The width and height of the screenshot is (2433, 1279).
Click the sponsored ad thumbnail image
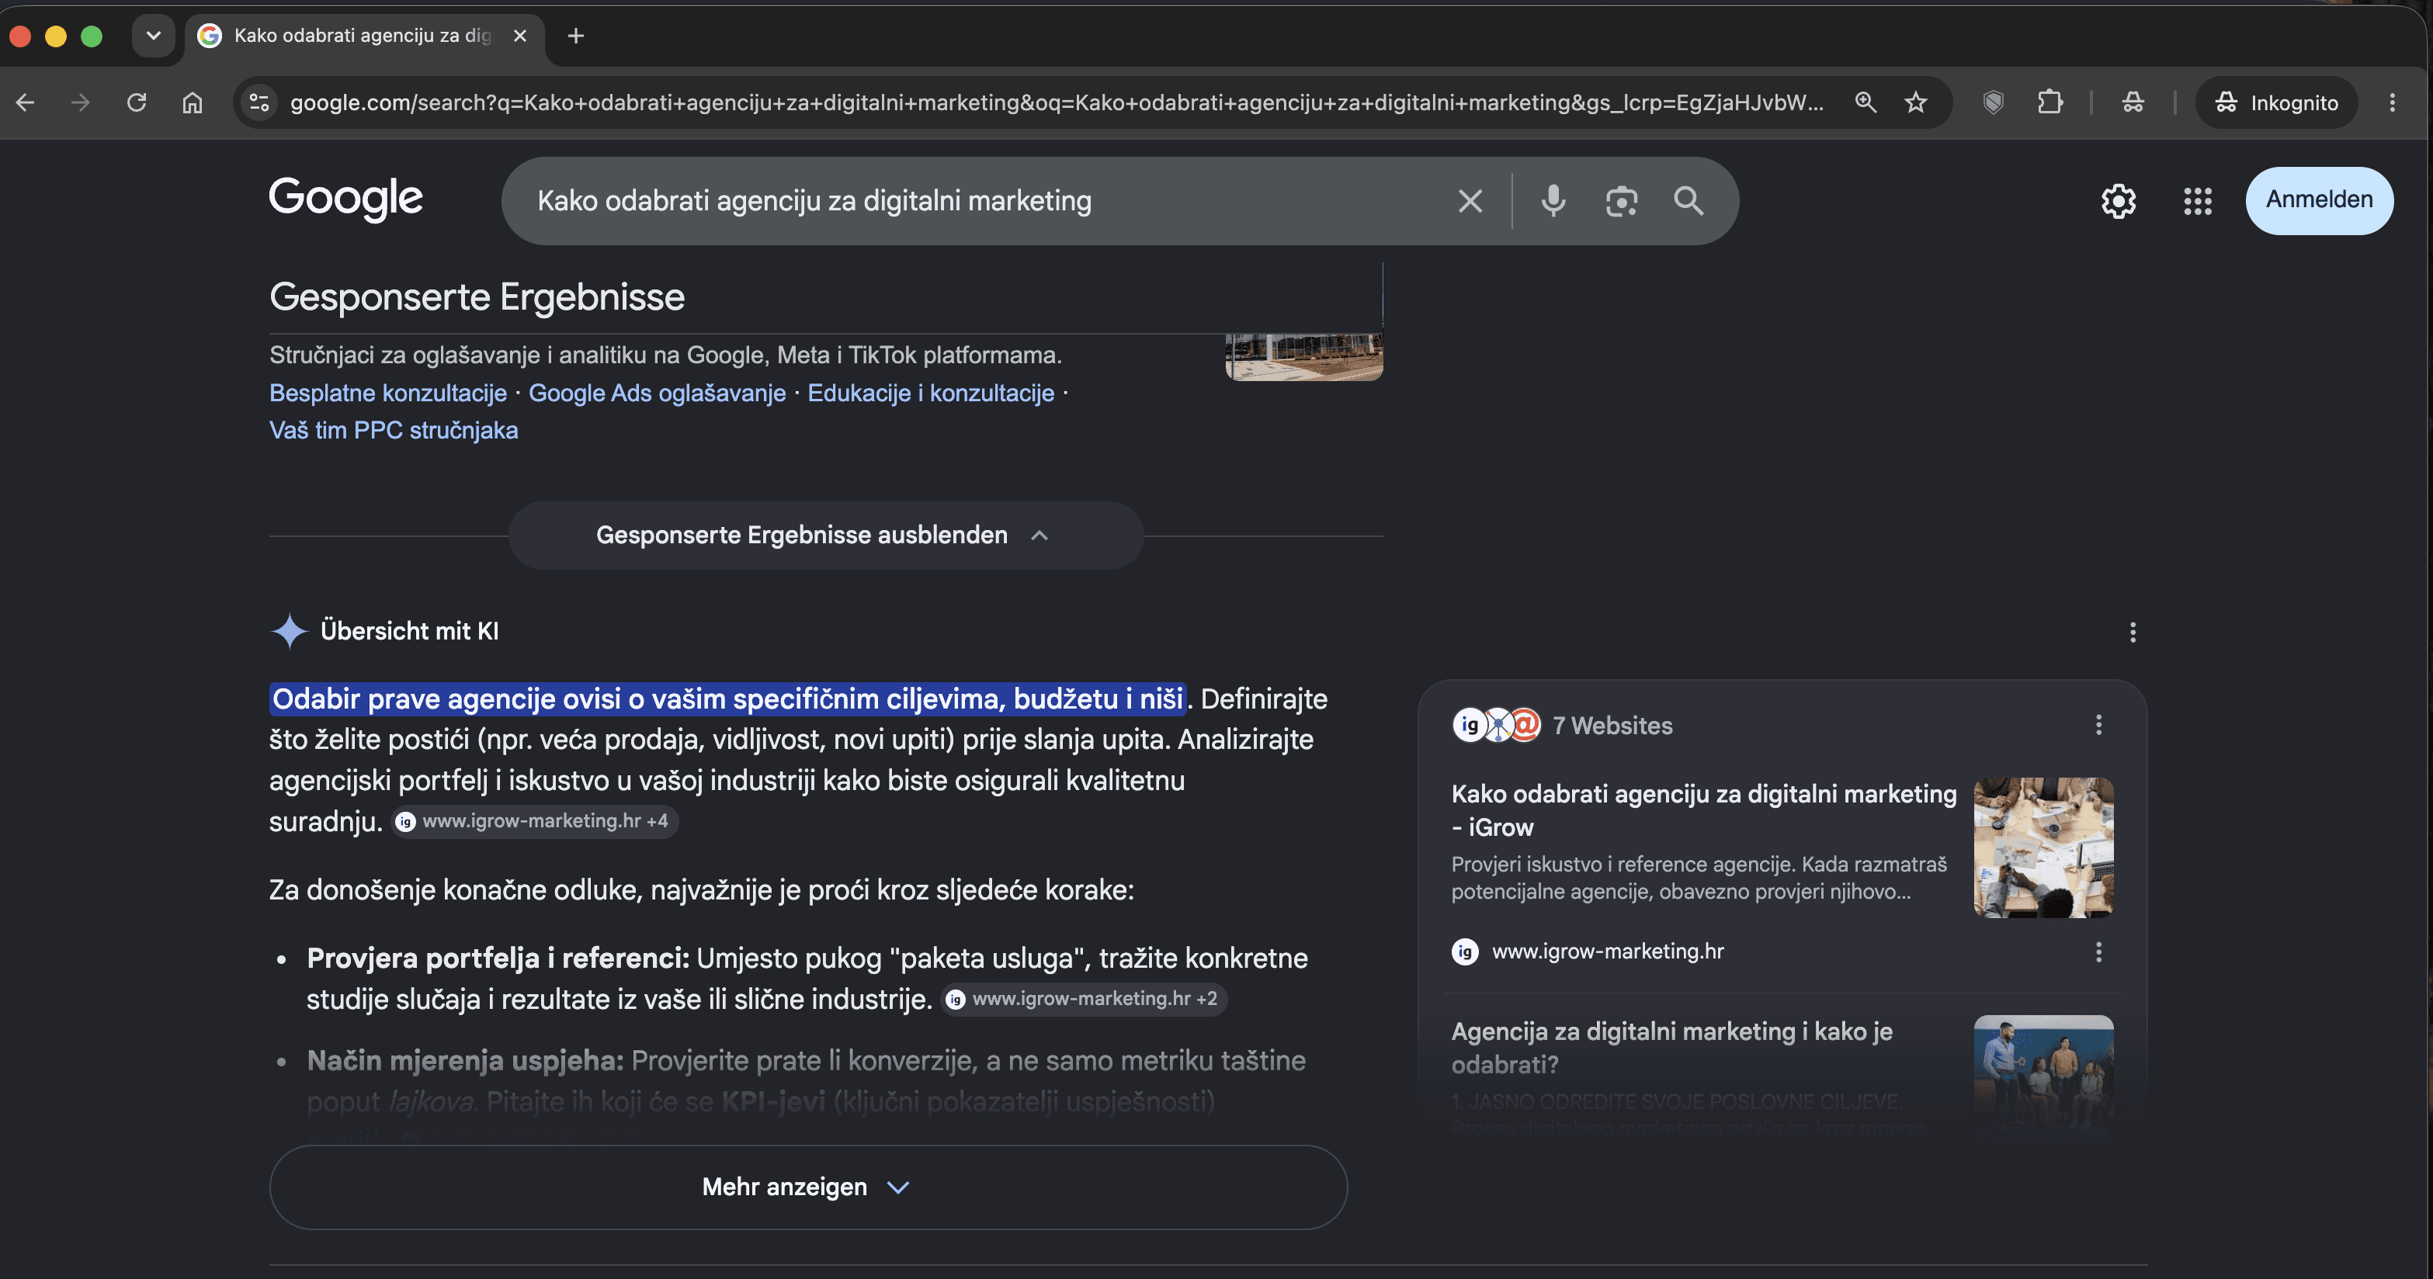(1304, 357)
